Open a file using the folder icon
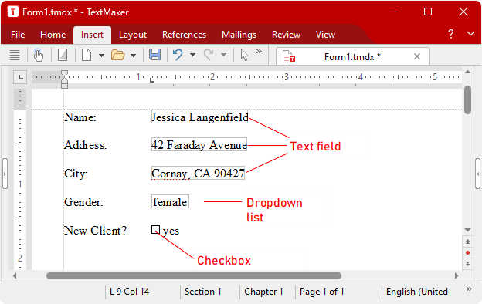 [x=117, y=56]
